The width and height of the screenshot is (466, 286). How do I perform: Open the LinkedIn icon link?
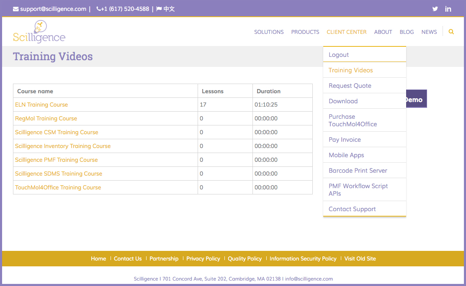tap(448, 9)
